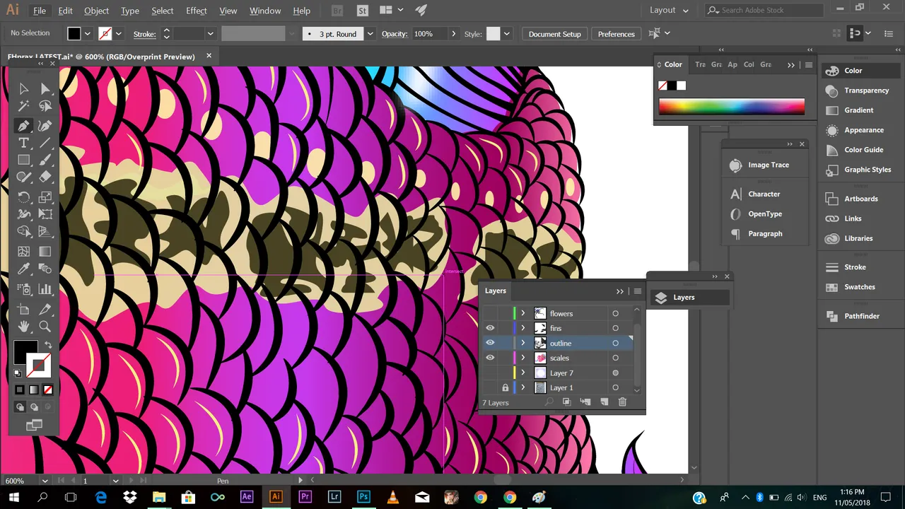Click swap fill and stroke arrow

click(x=48, y=345)
